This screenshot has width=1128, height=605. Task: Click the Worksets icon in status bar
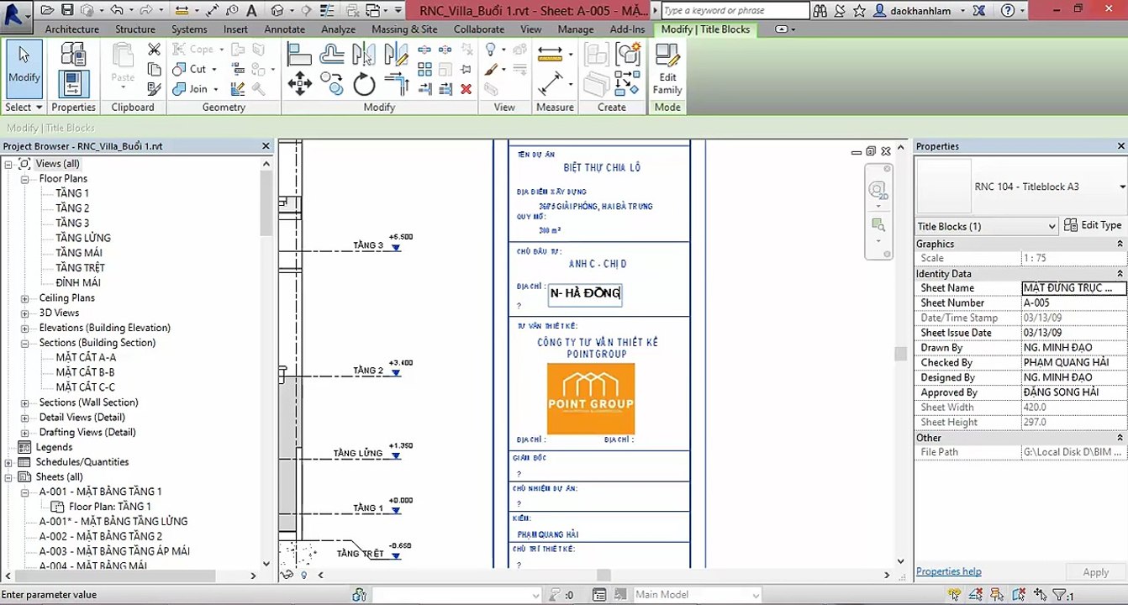pos(360,595)
